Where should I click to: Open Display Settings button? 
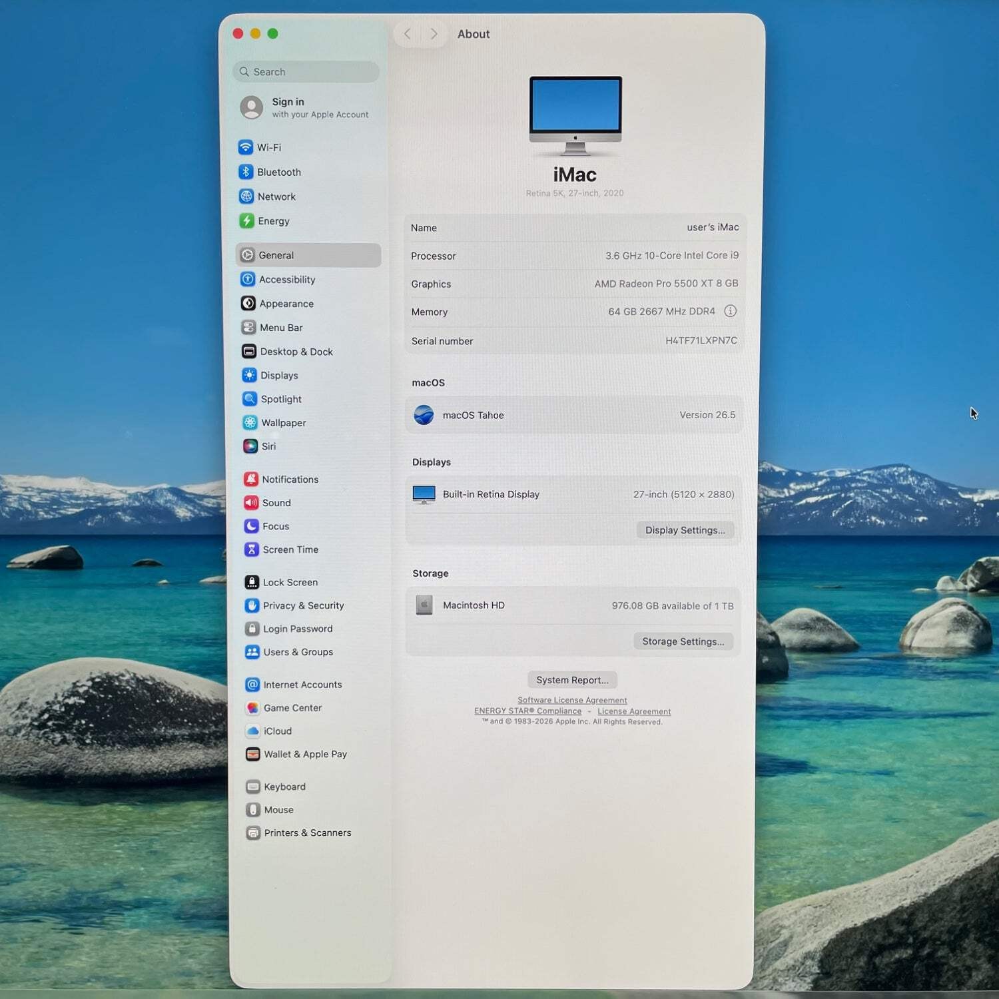685,530
